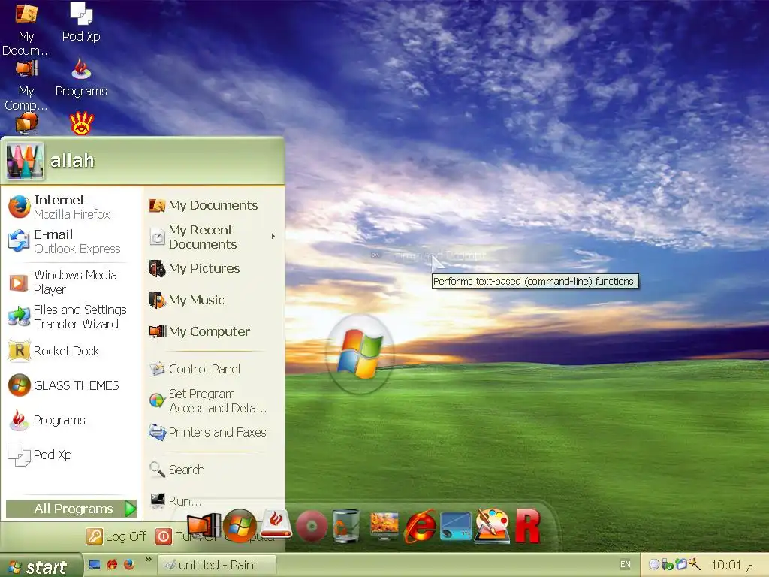Switch to untitled - Paint taskbar button

coord(217,565)
